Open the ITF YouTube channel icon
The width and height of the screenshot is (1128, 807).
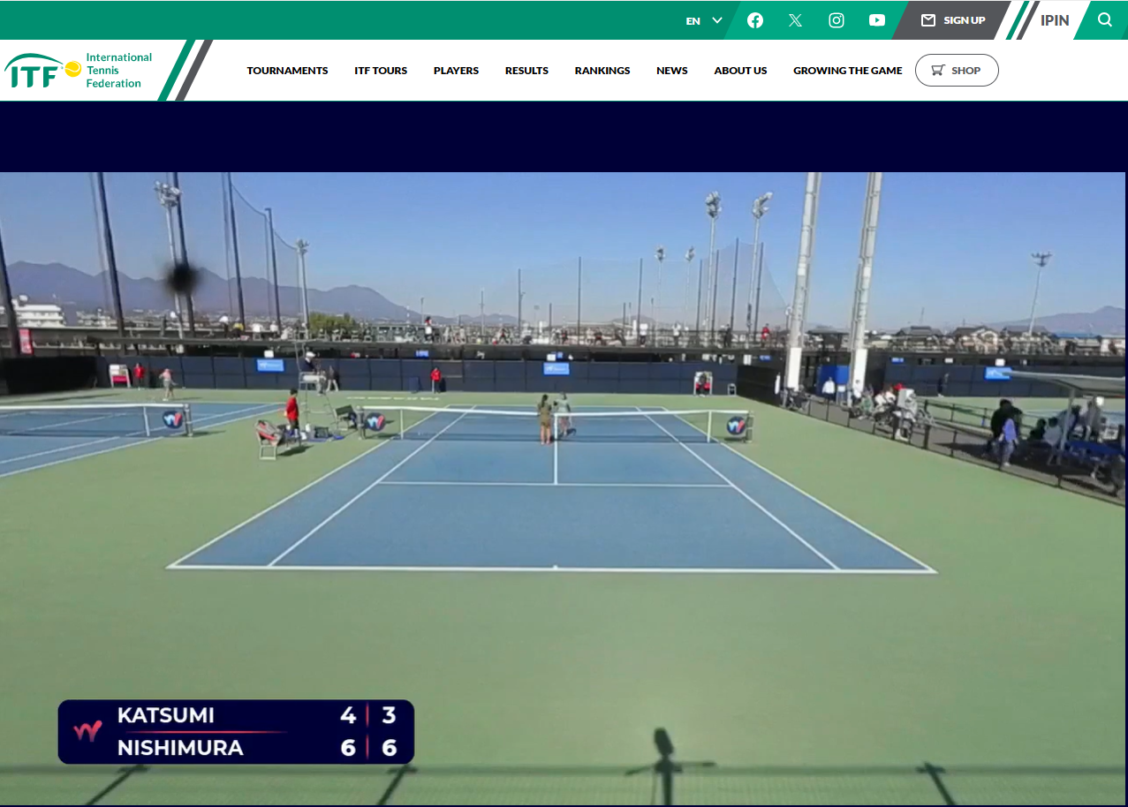pyautogui.click(x=876, y=20)
